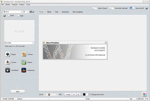Click the v6.0.19 build 4 version text

(100, 50)
